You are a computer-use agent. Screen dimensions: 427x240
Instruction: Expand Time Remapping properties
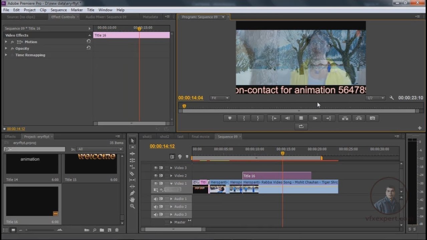click(x=6, y=55)
